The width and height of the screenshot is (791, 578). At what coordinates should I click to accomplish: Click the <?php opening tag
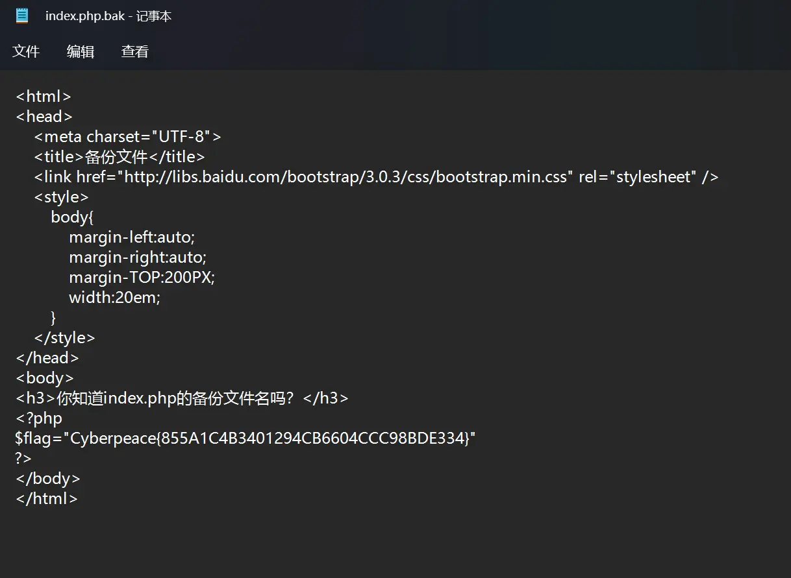39,418
